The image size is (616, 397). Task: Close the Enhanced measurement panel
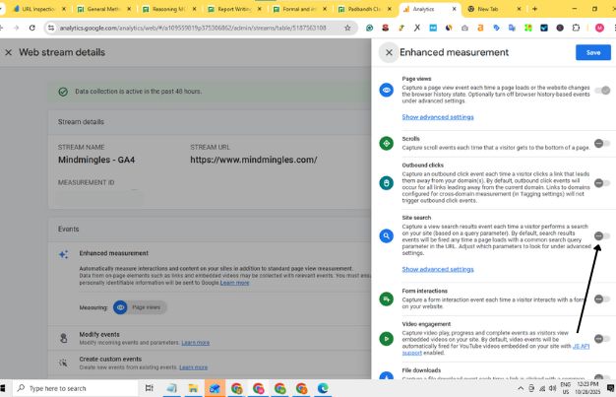tap(390, 52)
